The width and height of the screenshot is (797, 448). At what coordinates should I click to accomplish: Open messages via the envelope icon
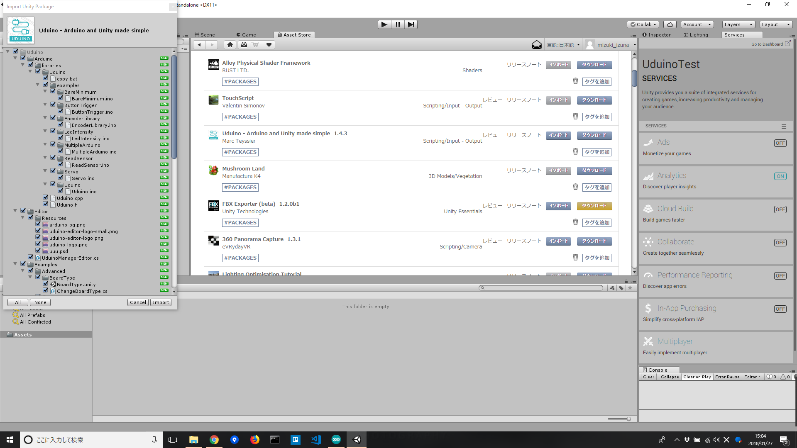537,44
